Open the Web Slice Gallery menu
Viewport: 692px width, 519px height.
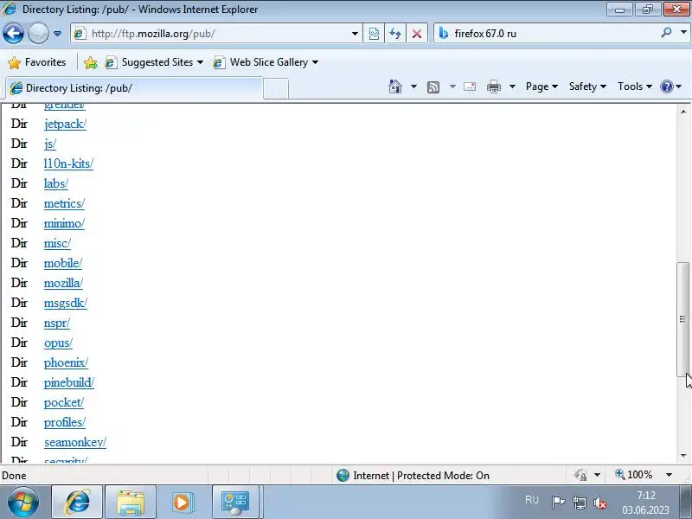pos(266,62)
